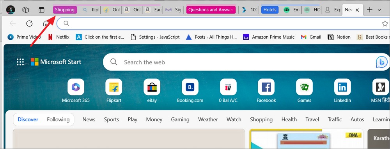Open the Microsoft Start apps grid icon
Screen dimensions: 390x149
coord(20,62)
